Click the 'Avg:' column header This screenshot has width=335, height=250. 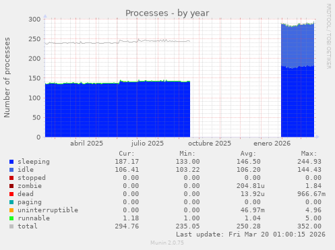click(x=248, y=154)
